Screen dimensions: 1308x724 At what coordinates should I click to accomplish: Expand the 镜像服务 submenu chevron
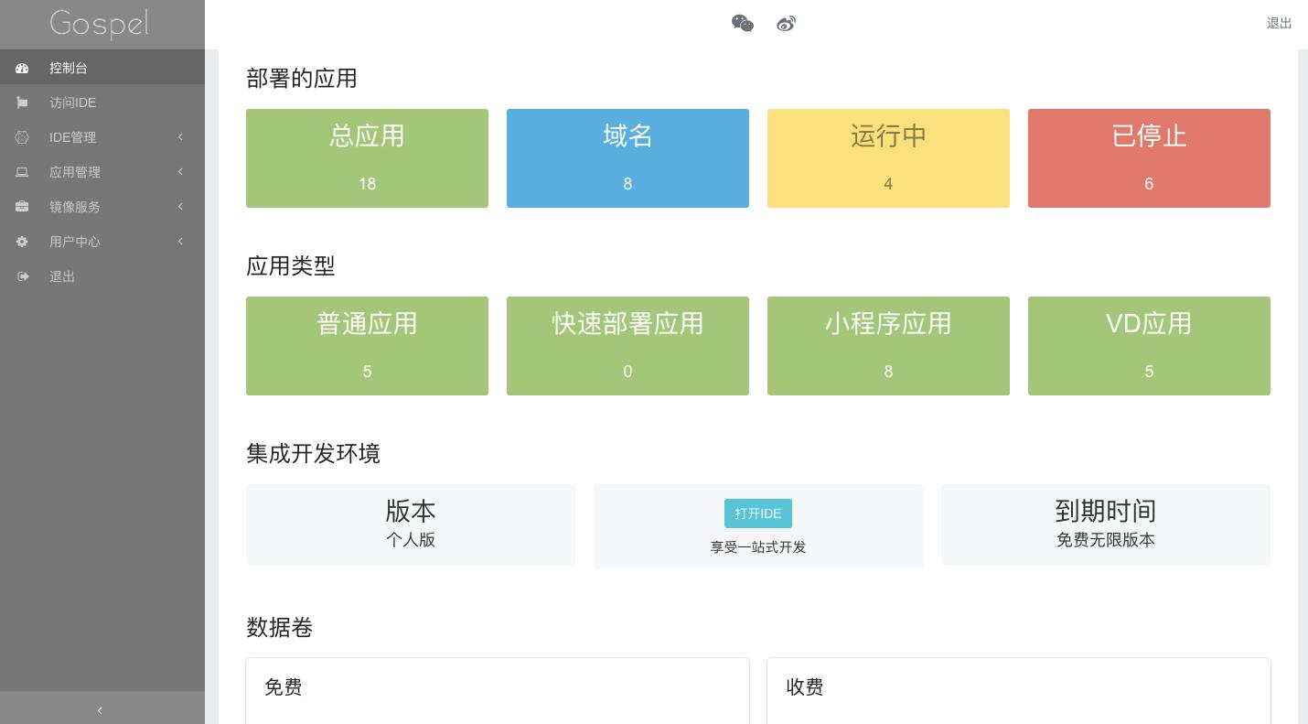pyautogui.click(x=180, y=207)
